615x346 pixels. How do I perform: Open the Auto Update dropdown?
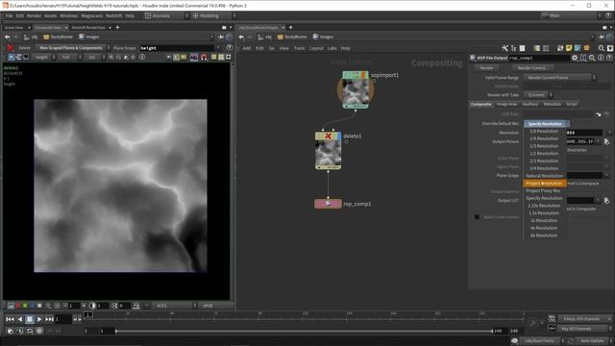click(x=594, y=341)
